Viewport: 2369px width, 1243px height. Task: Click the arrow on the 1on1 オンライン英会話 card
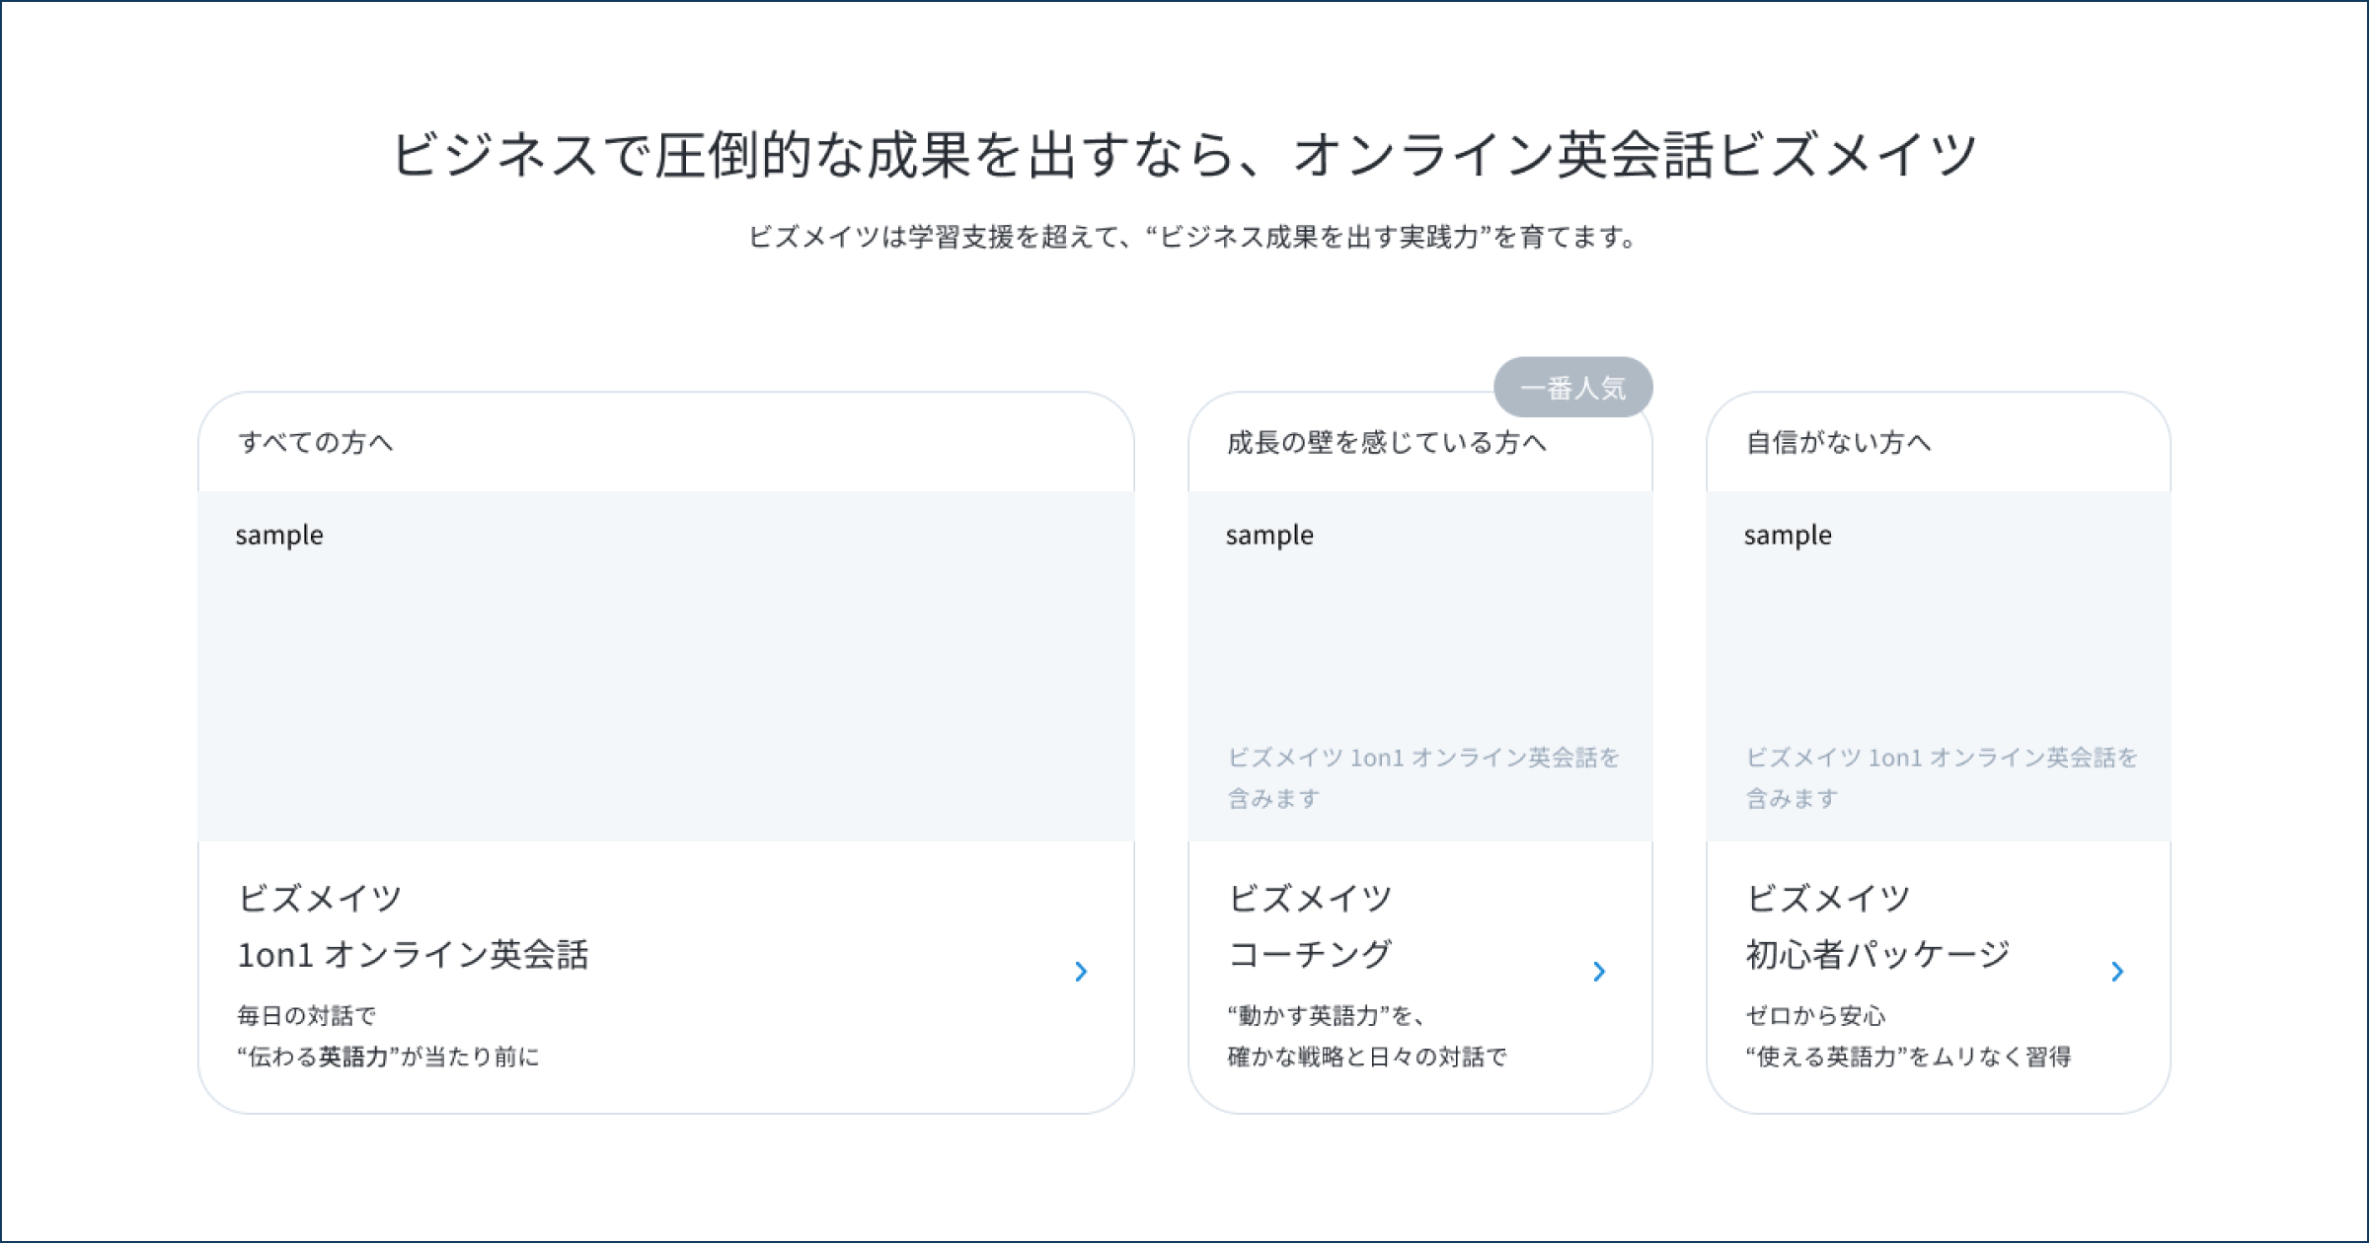click(1081, 972)
